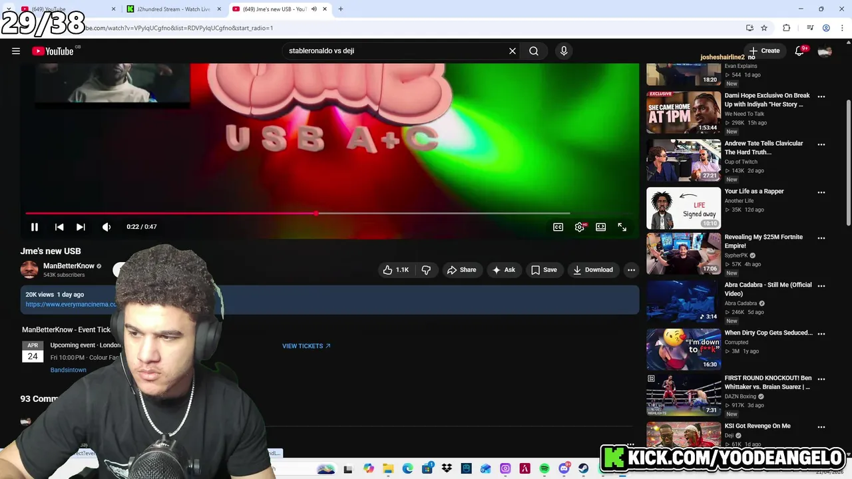Open a new browser tab

coord(341,9)
